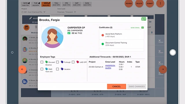Viewport: 185px width, 104px height.
Task: Click the orange left arrow navigation button
Action: coord(22,69)
